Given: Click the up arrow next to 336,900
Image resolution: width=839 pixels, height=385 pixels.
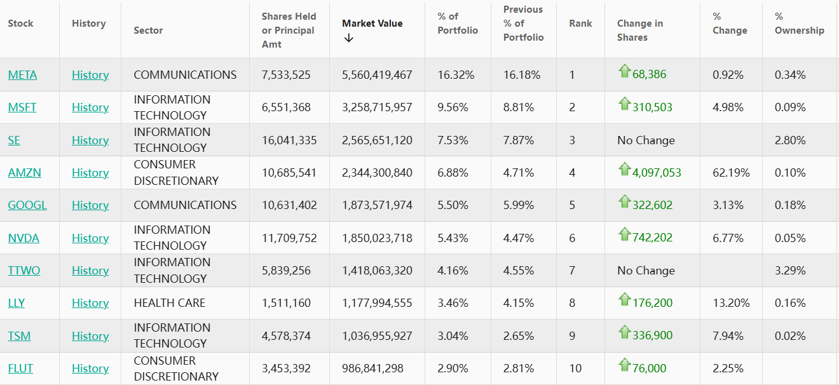Looking at the screenshot, I should pyautogui.click(x=624, y=332).
